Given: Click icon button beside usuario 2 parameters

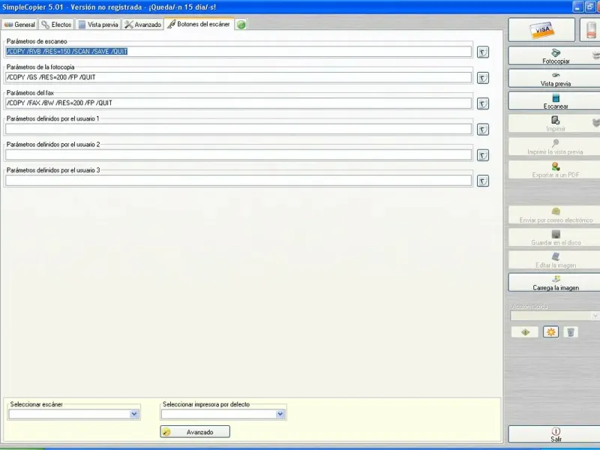Looking at the screenshot, I should coord(483,155).
